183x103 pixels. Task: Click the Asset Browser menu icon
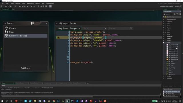[x=180, y=14]
